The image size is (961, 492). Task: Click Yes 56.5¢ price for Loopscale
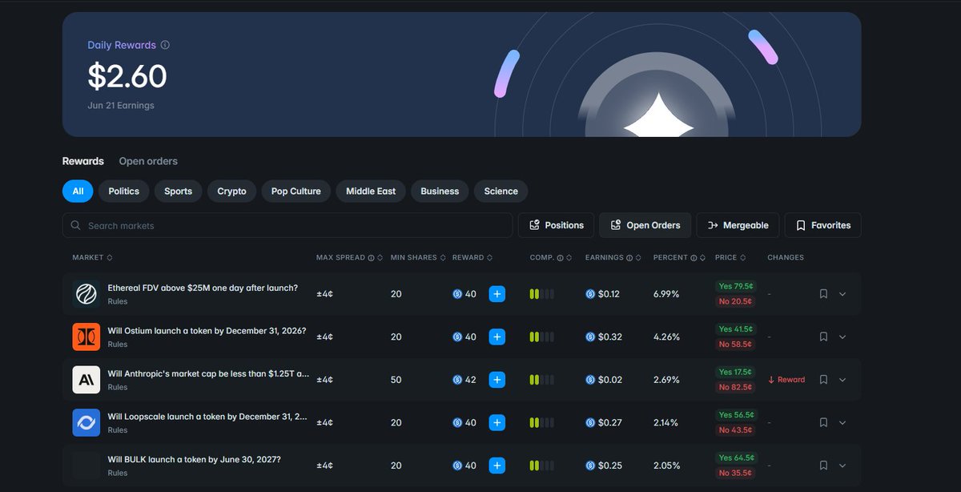(x=736, y=415)
